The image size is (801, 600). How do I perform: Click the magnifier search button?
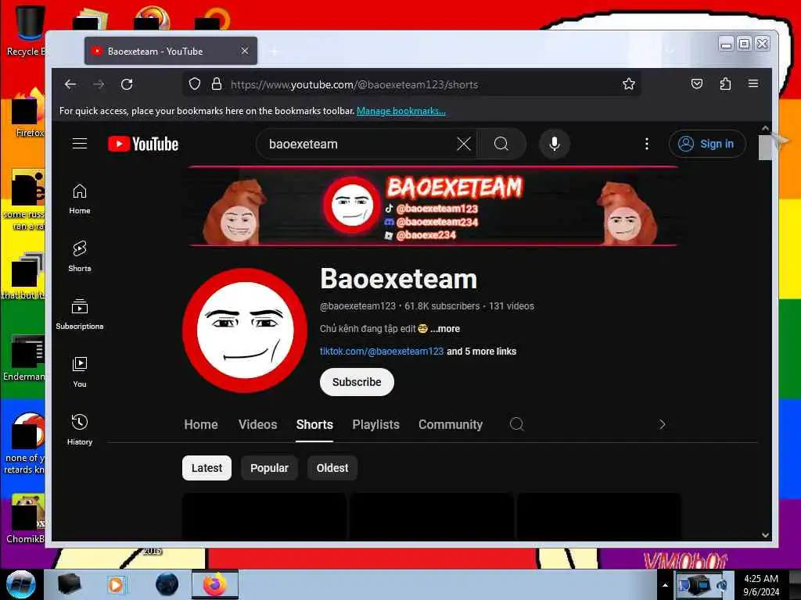pos(501,144)
